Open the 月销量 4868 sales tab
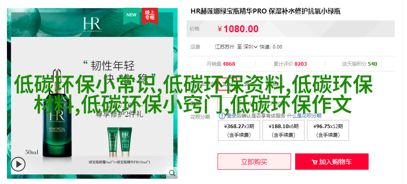407x184 pixels. 221,64
